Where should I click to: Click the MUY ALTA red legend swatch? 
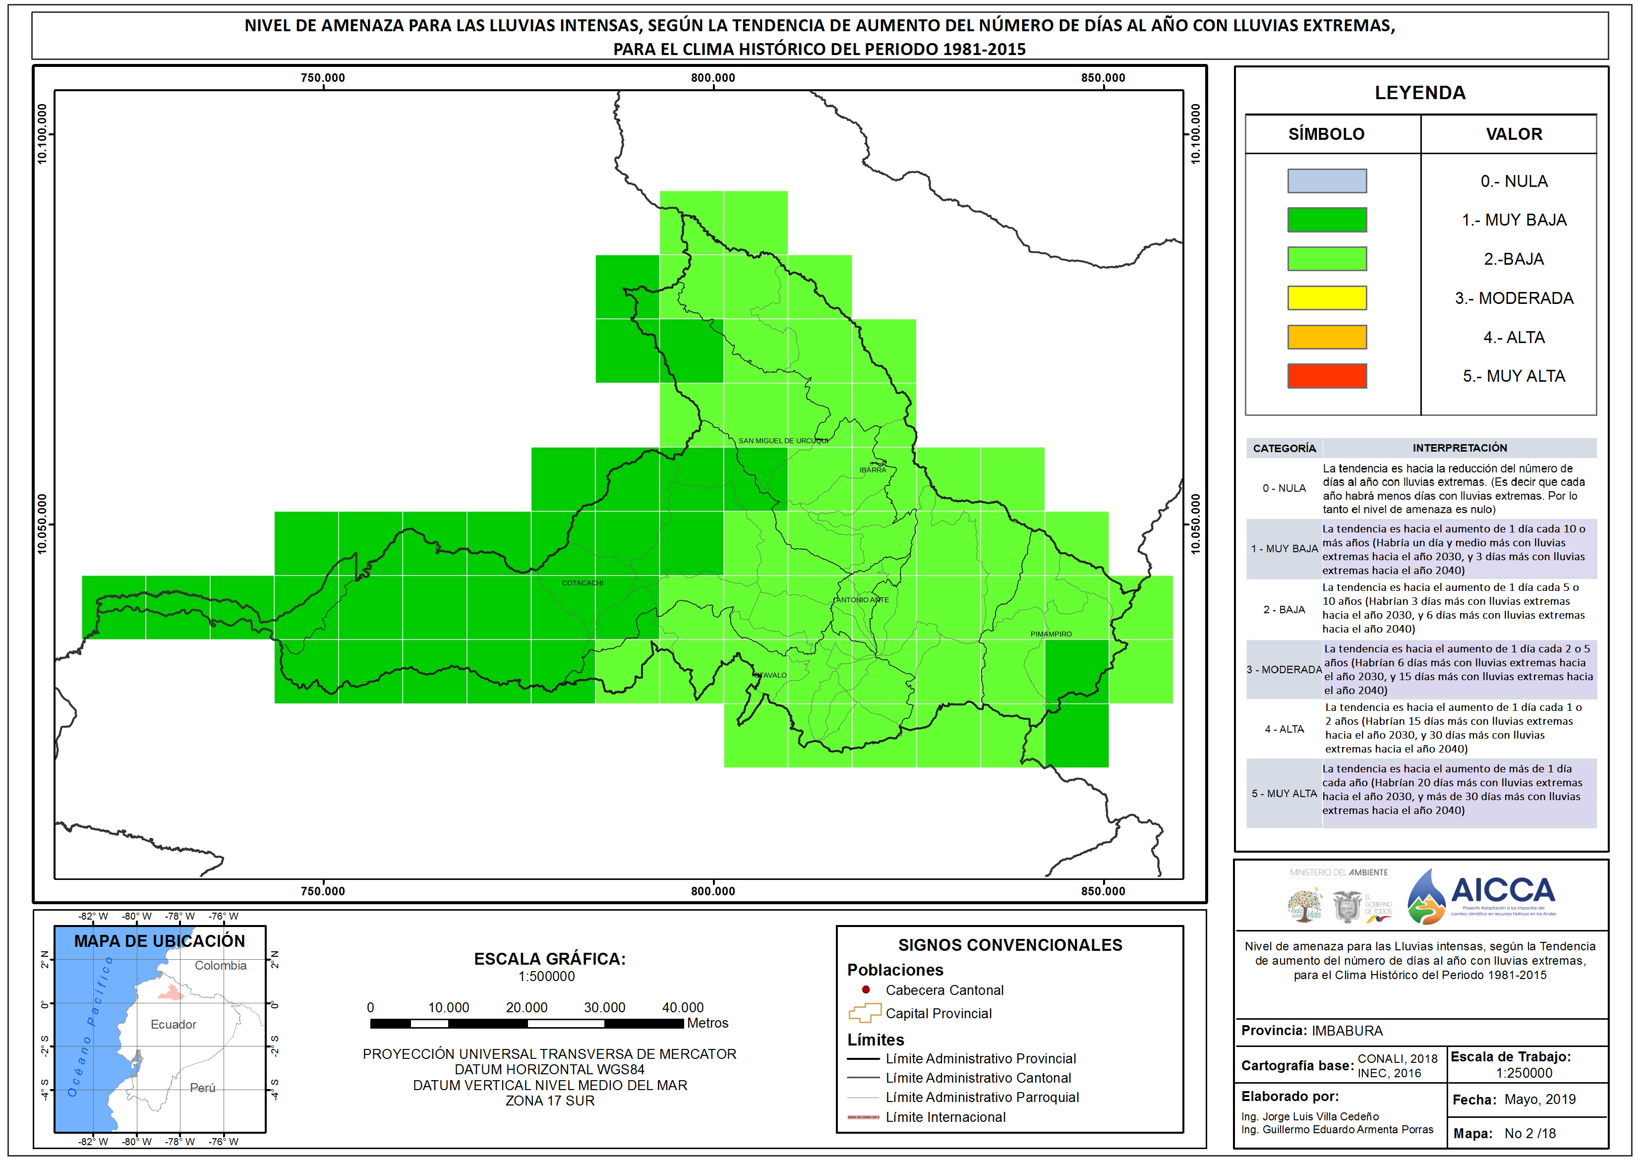(x=1326, y=376)
